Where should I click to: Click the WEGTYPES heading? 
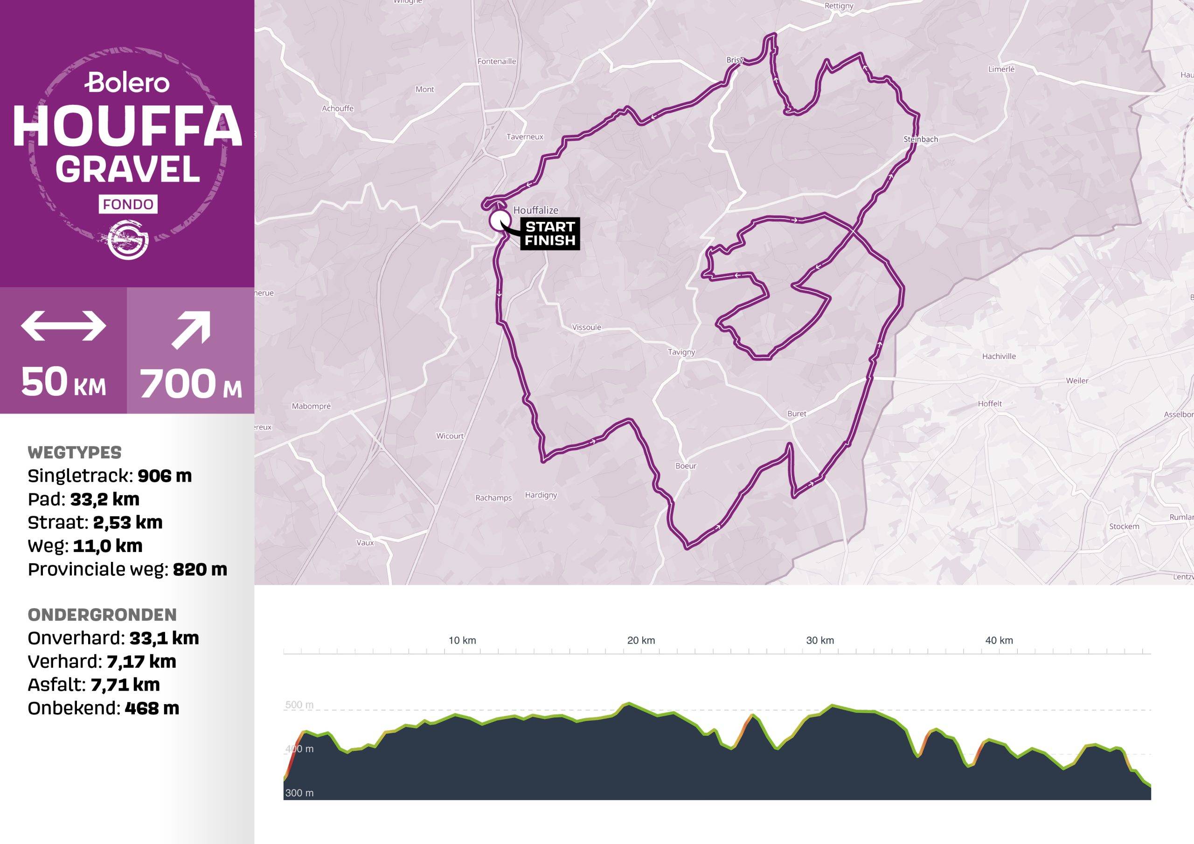tap(74, 452)
